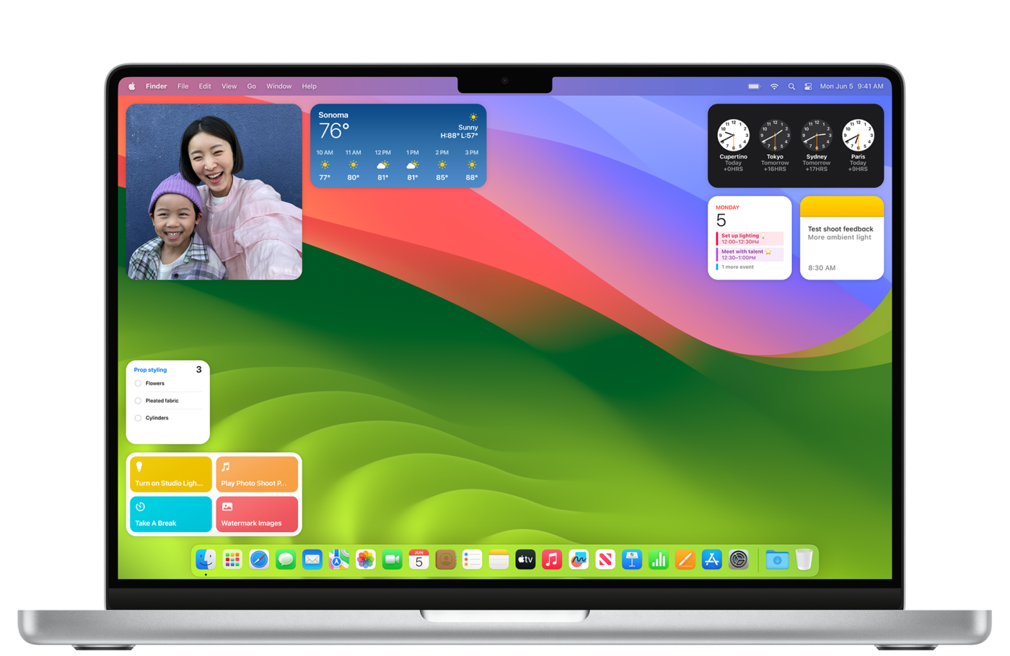Screen dimensions: 1010x656
Task: Run the Watermark Images shortcut
Action: click(x=257, y=514)
